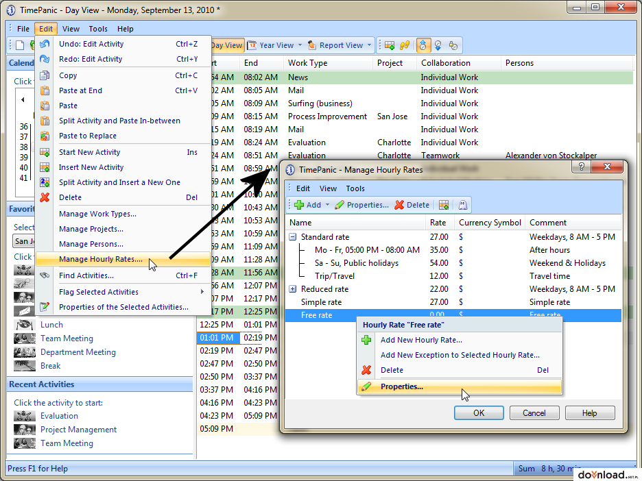Viewport: 642px width, 481px height.
Task: Click the help question mark in dialog title bar
Action: pyautogui.click(x=581, y=167)
